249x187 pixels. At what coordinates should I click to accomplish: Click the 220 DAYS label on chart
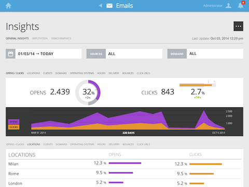[x=129, y=133]
